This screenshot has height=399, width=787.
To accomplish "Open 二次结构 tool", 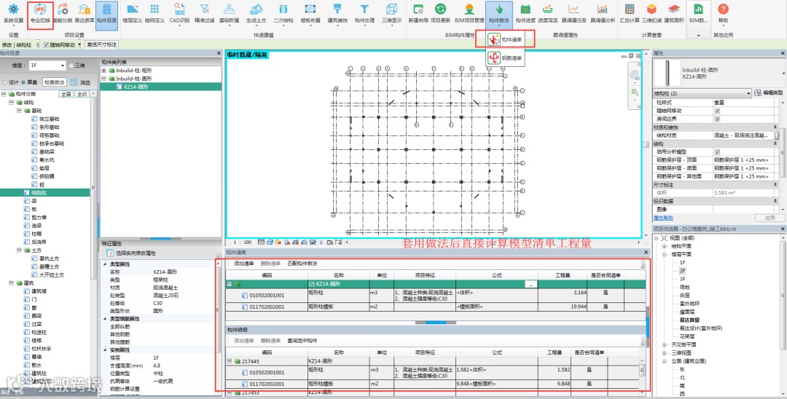I will [283, 14].
